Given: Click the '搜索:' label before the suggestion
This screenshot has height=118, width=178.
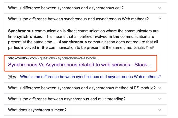Looking at the screenshot, I should 13,77.
